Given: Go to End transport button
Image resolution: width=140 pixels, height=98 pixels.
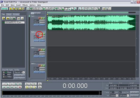Looking at the screenshot, I should coord(16,87).
